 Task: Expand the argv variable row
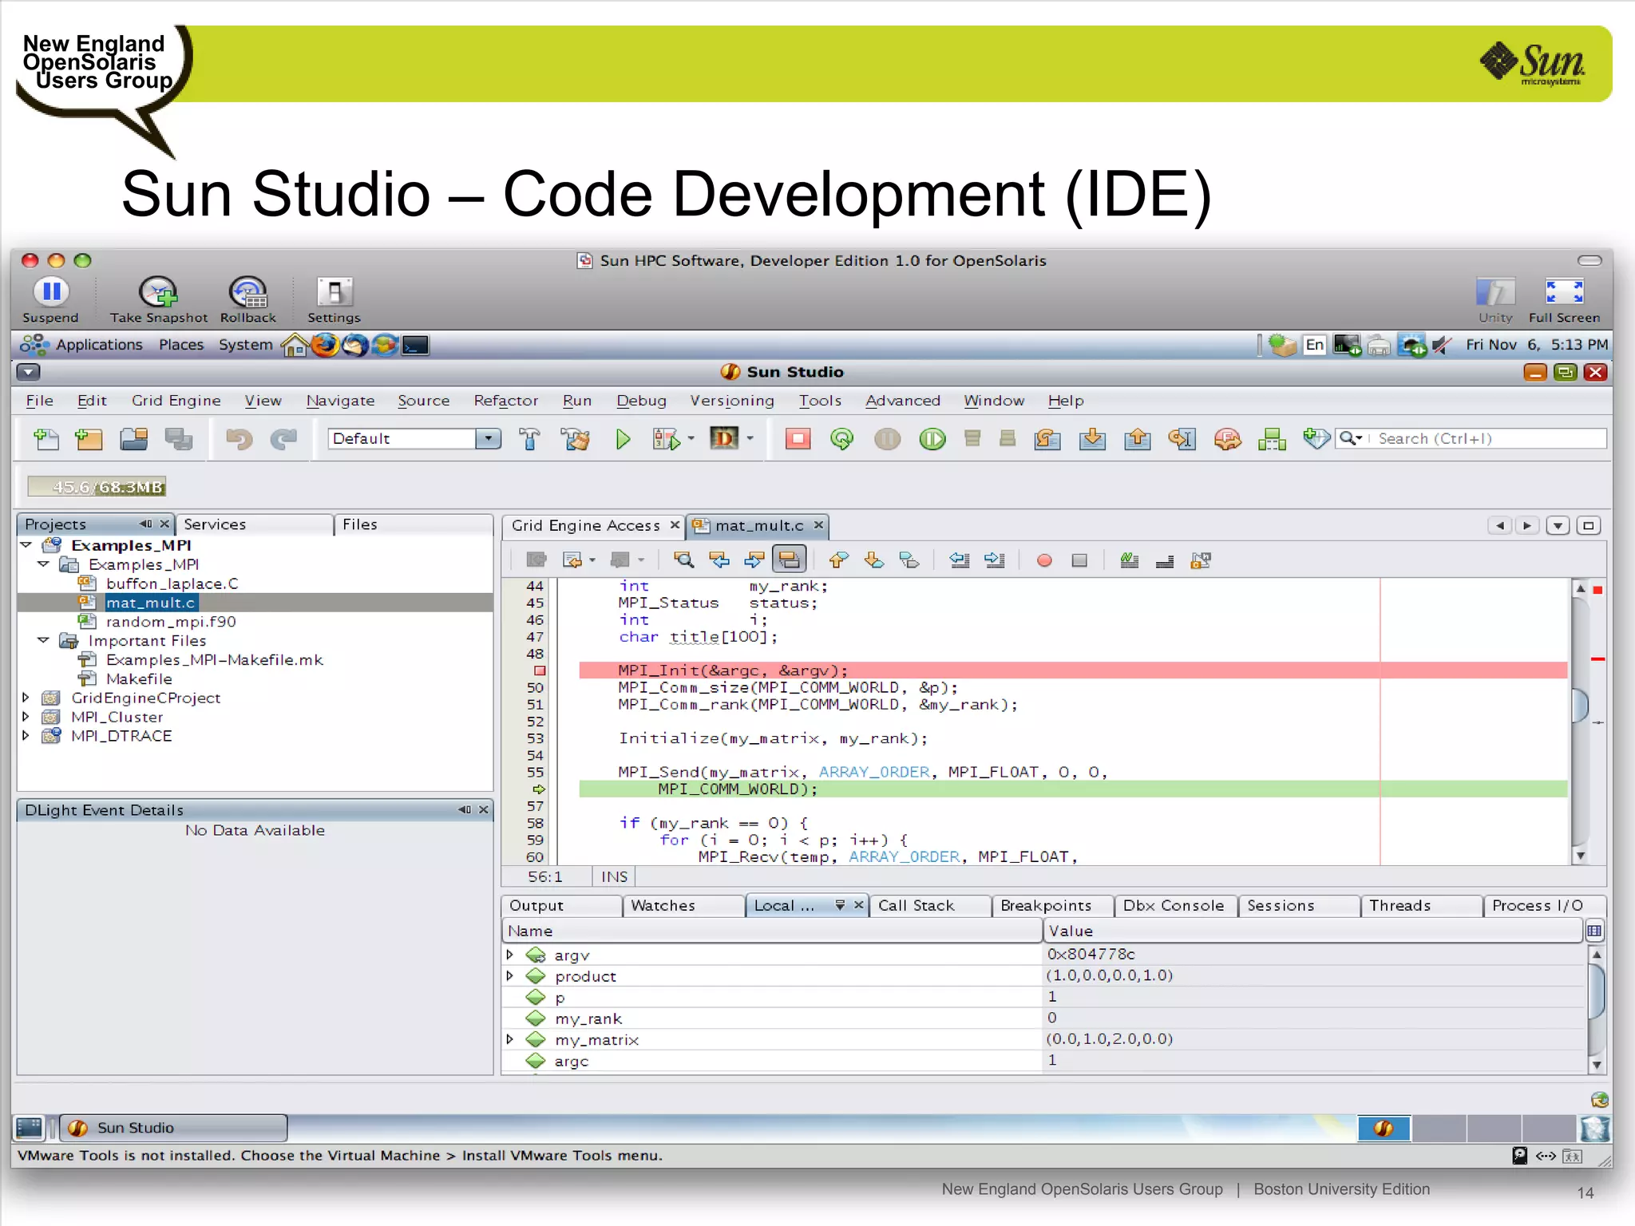click(x=510, y=955)
